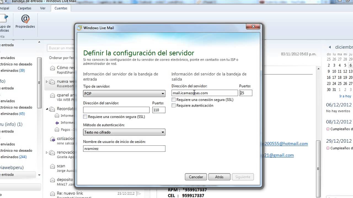Select the 'viawebperu)' account heading
Image resolution: width=353 pixels, height=198 pixels.
(12, 167)
